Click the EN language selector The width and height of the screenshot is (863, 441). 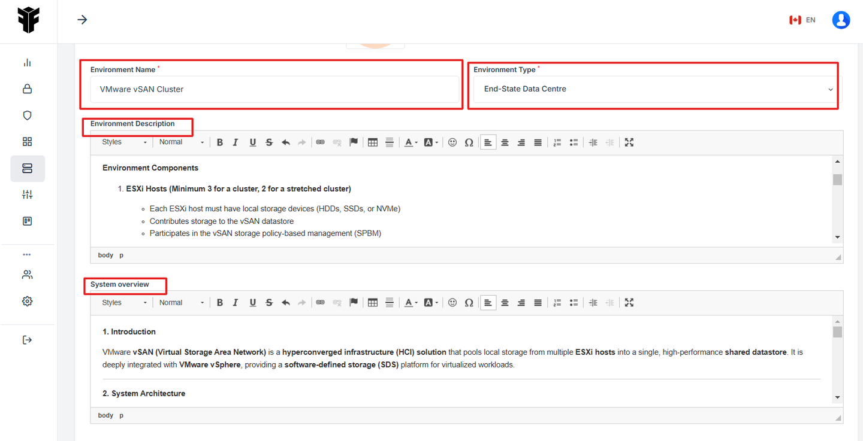click(802, 20)
